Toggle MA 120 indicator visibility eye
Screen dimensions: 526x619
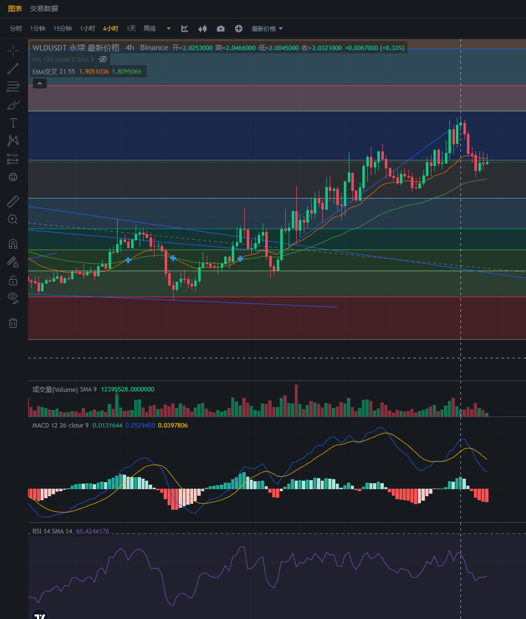(103, 59)
